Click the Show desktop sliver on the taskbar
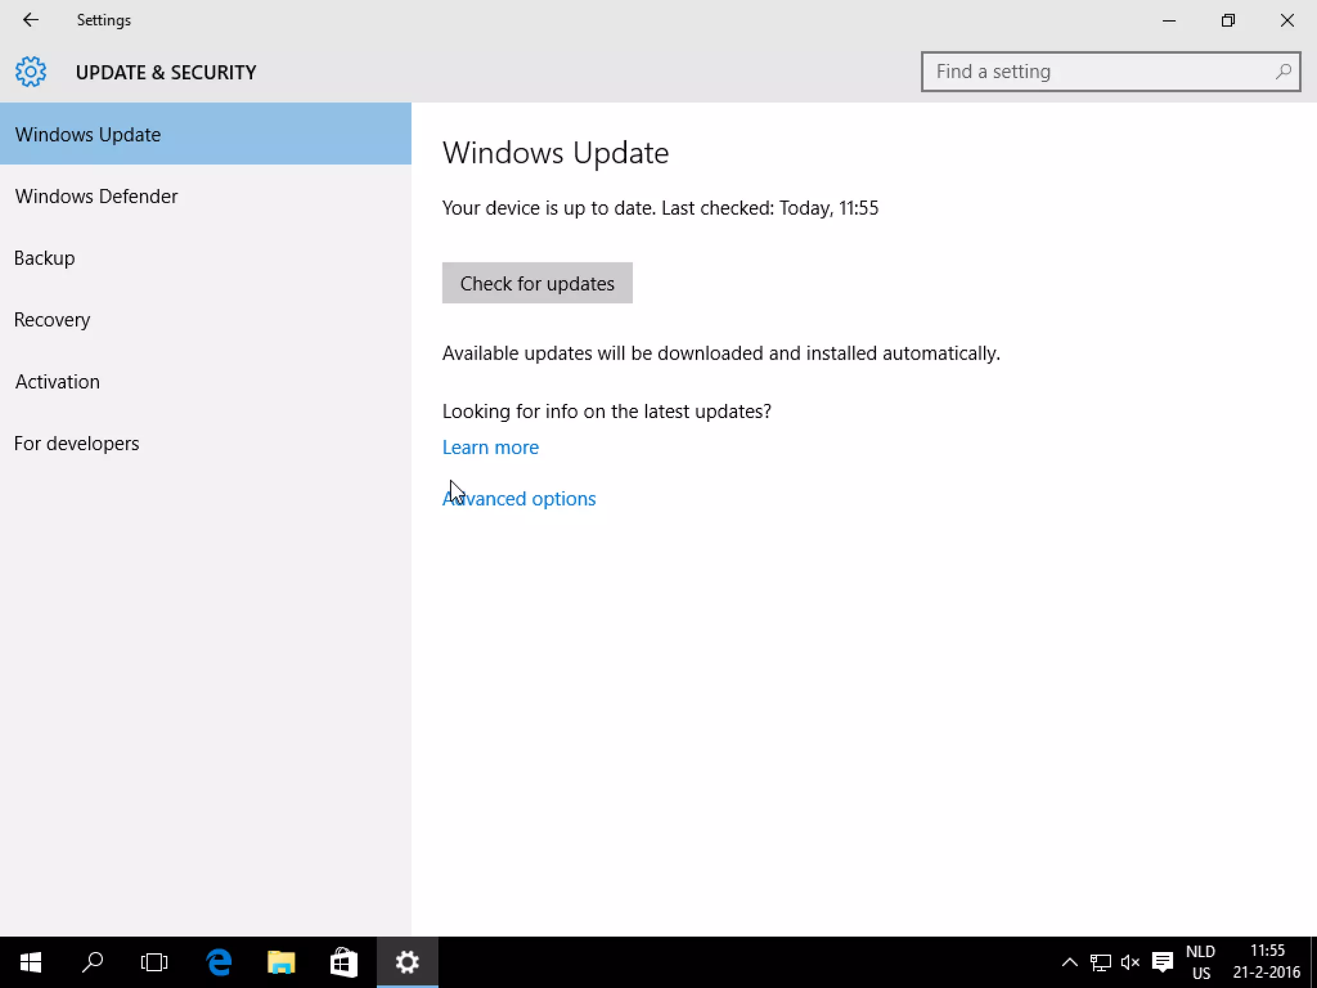This screenshot has width=1317, height=988. point(1314,962)
